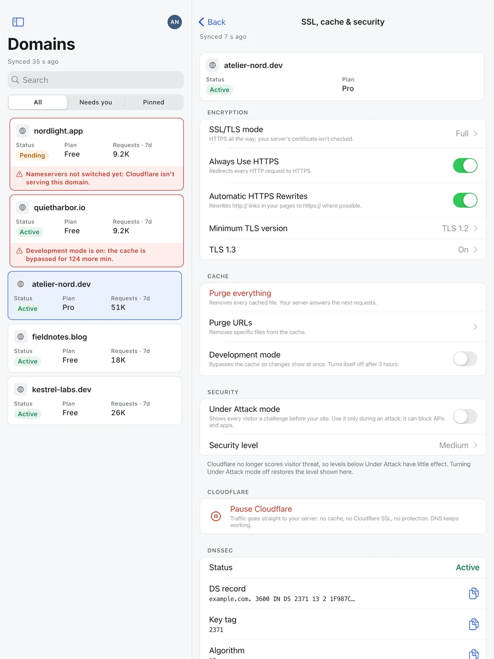
Task: Click the Active badge on quietharbor.io
Action: click(x=29, y=232)
